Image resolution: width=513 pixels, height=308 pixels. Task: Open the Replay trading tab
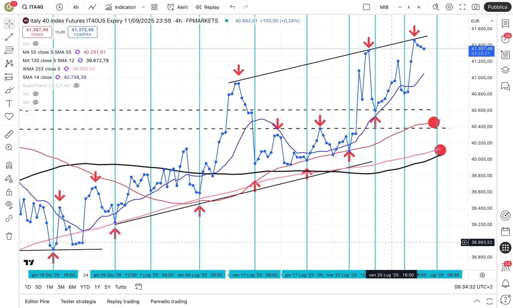pyautogui.click(x=123, y=302)
